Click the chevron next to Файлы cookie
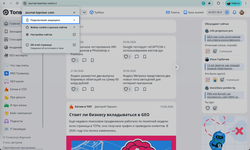Viewport: 250px width, 150px height. click(x=74, y=27)
